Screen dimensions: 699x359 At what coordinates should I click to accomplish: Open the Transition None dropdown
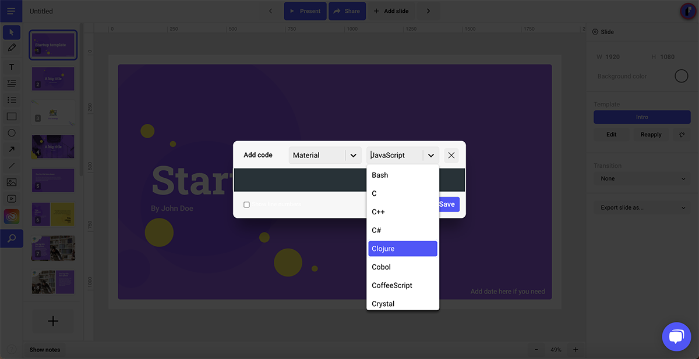coord(642,179)
